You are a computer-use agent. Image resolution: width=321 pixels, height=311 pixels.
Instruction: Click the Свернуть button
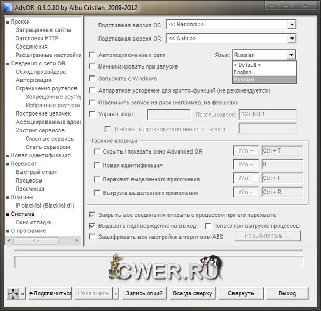pos(241,293)
